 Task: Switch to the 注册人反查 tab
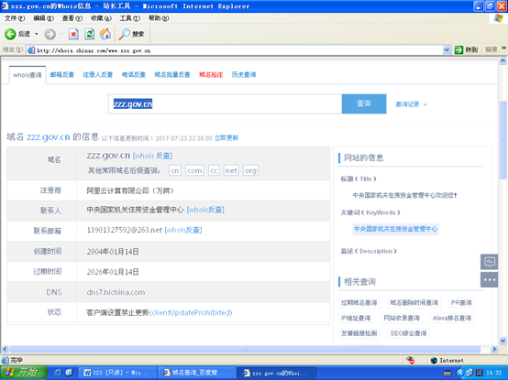(98, 75)
